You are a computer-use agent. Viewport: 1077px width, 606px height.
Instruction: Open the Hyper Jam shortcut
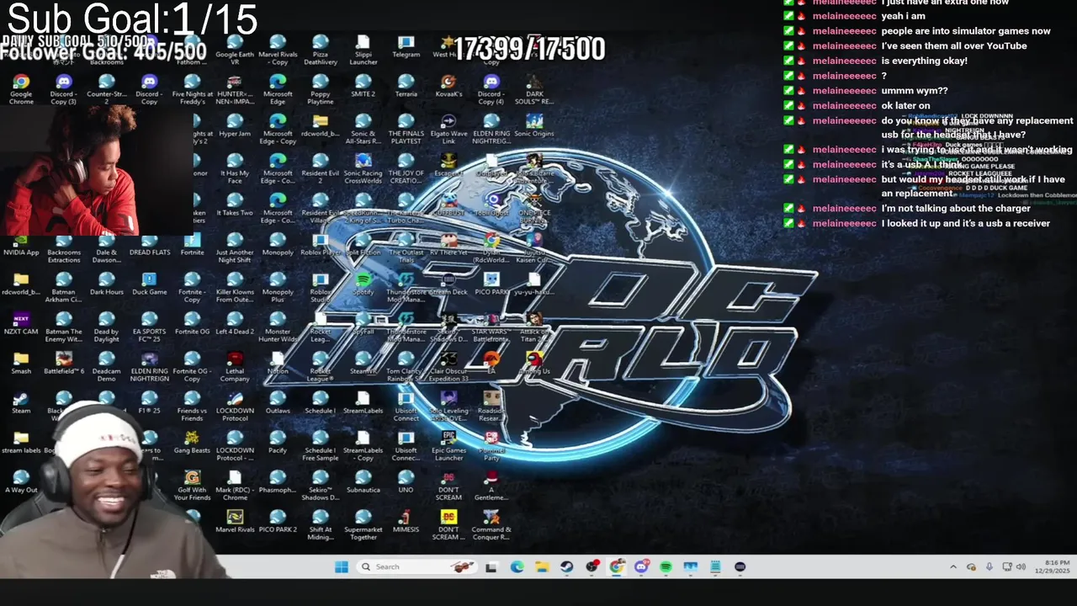(x=235, y=125)
